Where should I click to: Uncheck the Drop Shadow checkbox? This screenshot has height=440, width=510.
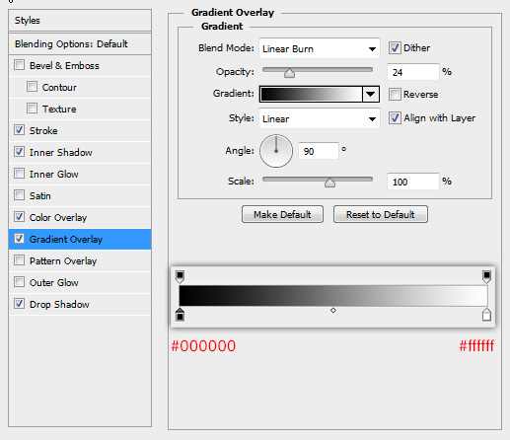[x=19, y=304]
